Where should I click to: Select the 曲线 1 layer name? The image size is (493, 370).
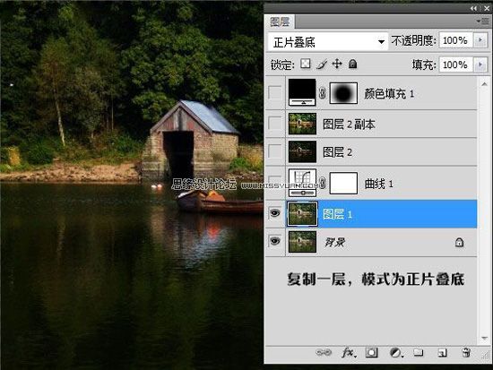[x=378, y=184]
